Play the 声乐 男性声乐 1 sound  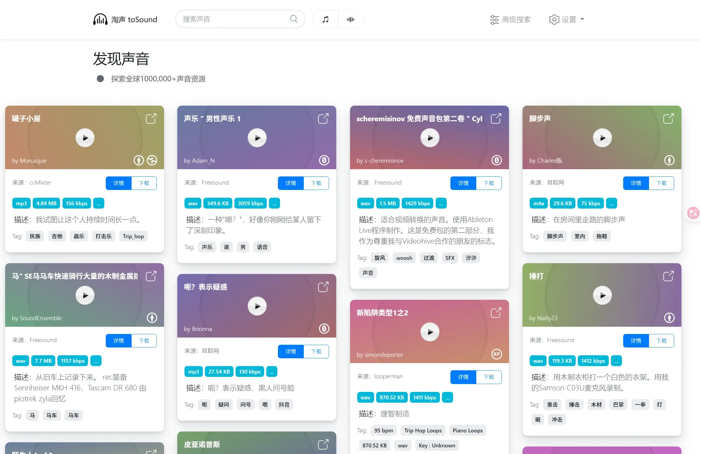257,138
